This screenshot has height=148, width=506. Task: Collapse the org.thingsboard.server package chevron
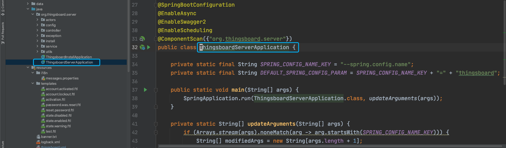33,14
